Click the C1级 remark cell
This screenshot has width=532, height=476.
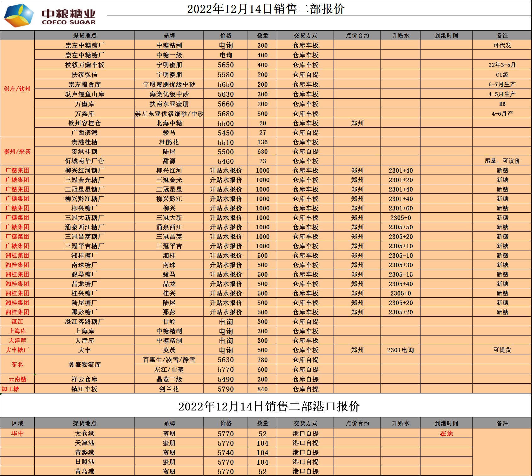[x=502, y=75]
